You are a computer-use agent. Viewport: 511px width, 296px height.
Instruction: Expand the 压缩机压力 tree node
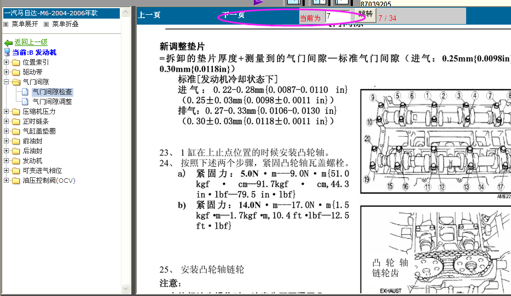(6, 111)
